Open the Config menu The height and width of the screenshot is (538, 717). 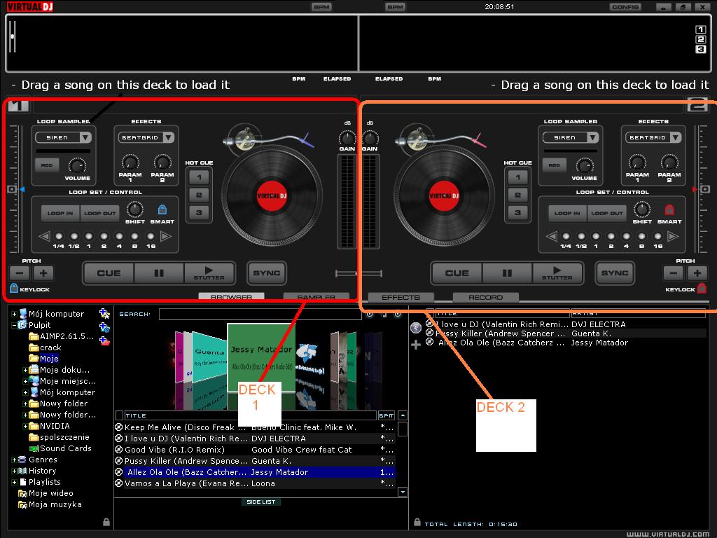click(x=625, y=7)
